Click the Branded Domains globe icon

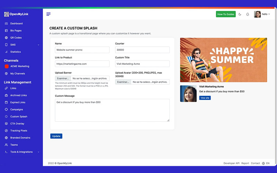pyautogui.click(x=6, y=138)
